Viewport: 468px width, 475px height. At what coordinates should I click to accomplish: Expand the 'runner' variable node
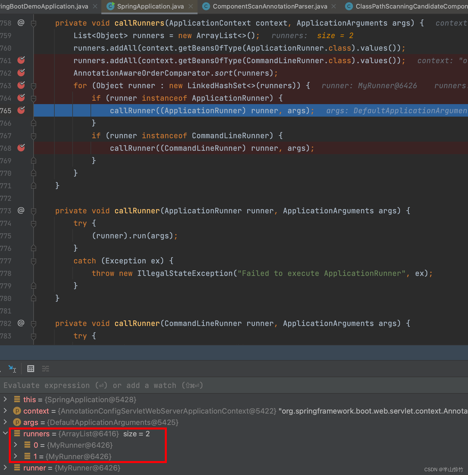[5, 468]
